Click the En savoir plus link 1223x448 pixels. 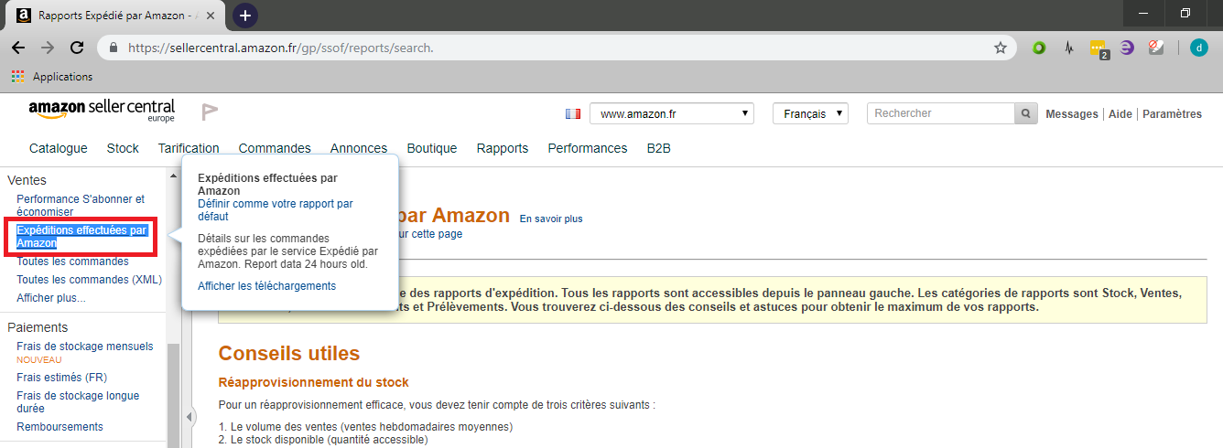(551, 219)
